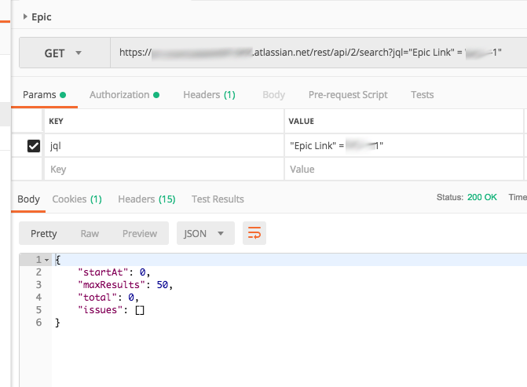The image size is (527, 387).
Task: View the response Cookies (1) tab
Action: pos(77,199)
